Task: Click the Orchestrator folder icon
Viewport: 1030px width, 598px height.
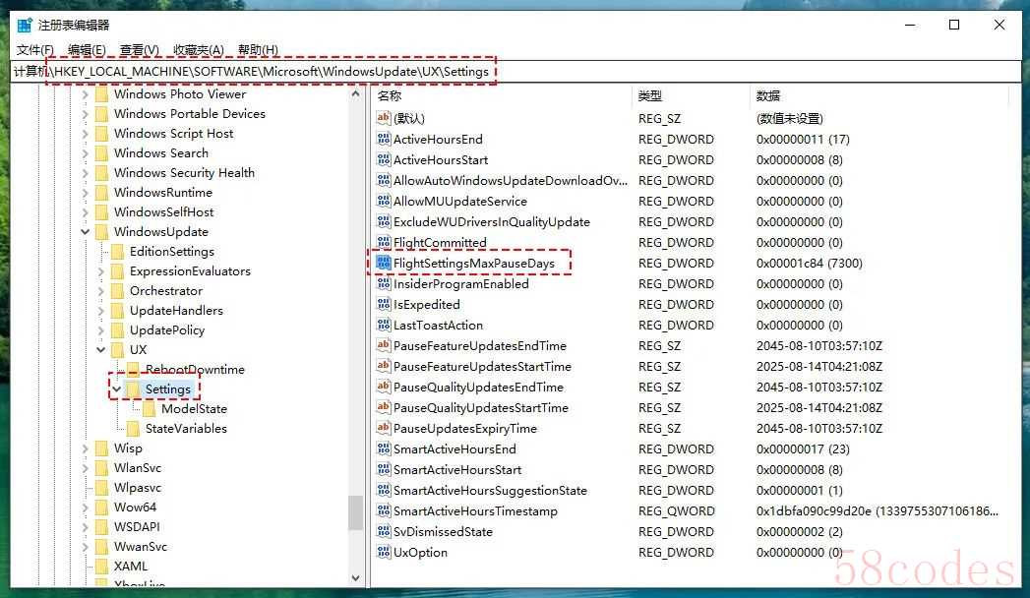Action: click(118, 291)
